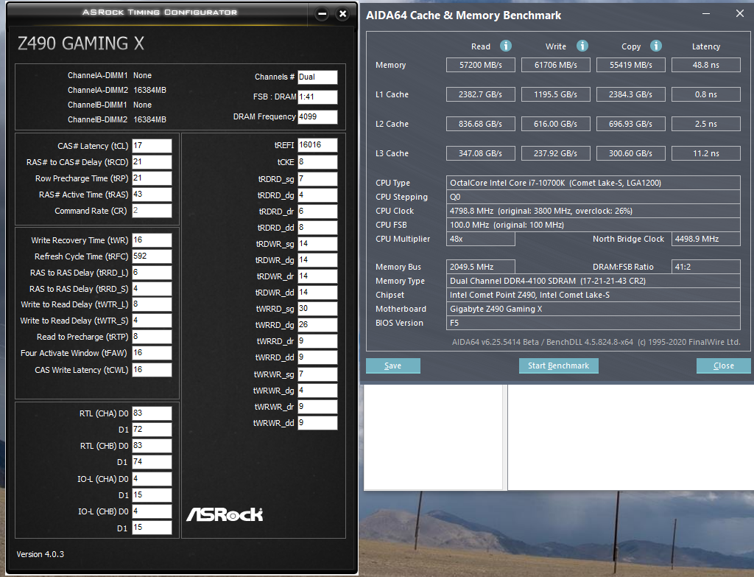Click Start Benchmark button
The image size is (754, 577).
[x=558, y=366]
